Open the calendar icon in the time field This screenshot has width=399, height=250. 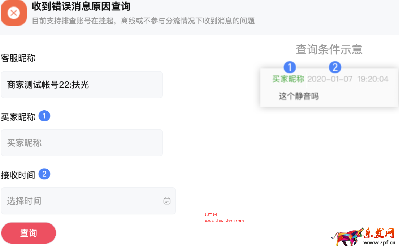click(167, 201)
